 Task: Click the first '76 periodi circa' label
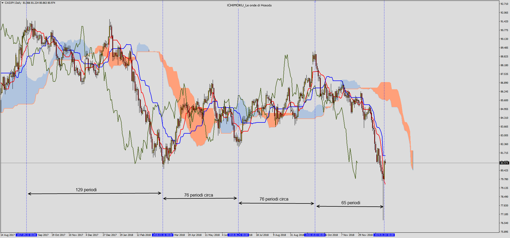199,195
